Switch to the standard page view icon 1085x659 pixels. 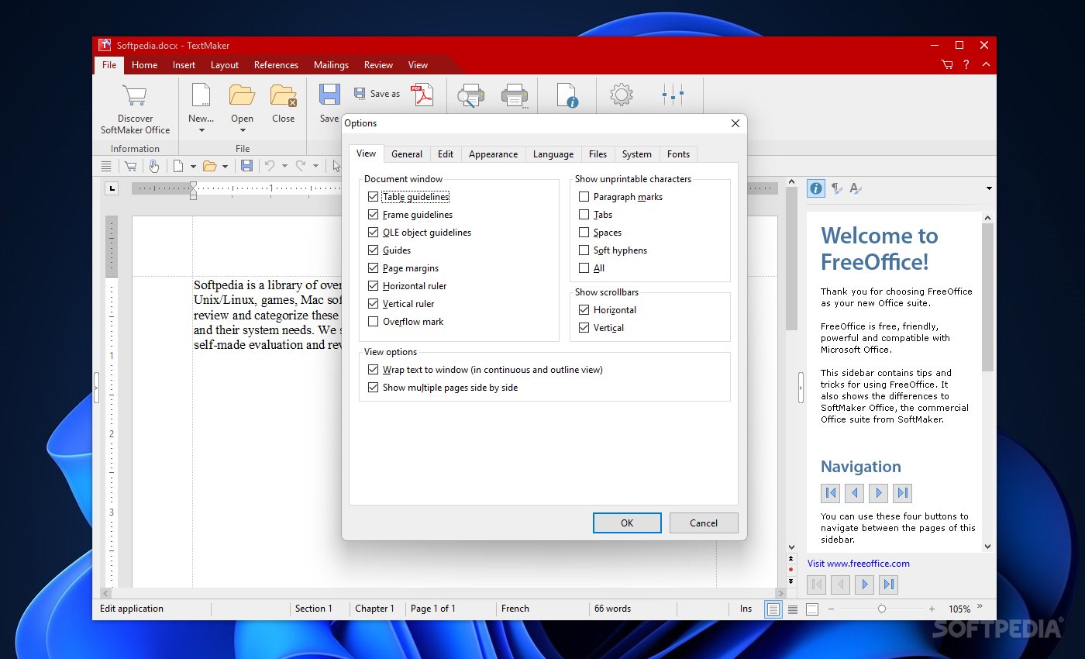773,609
